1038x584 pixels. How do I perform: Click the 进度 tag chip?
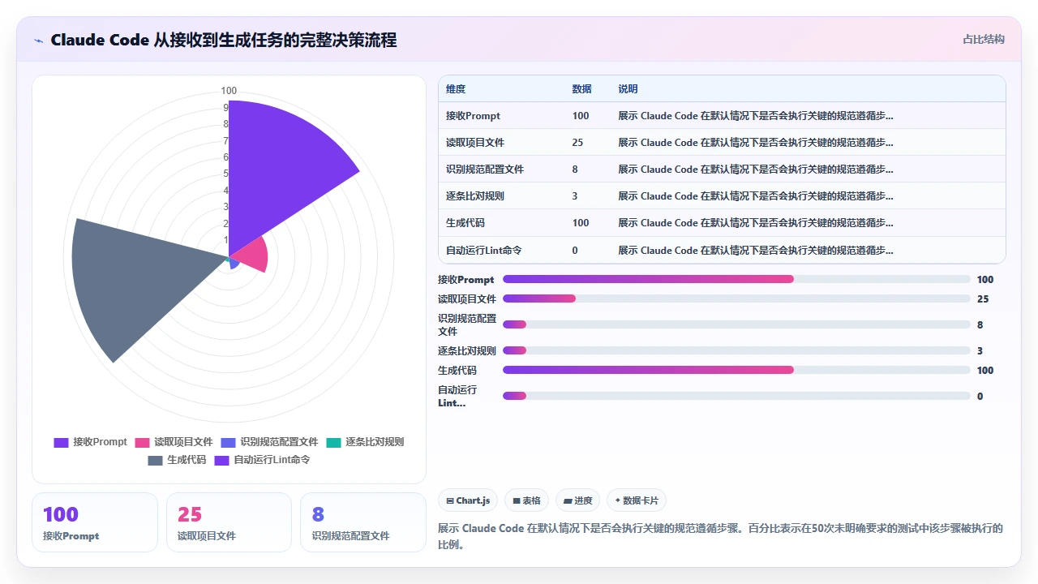point(577,500)
